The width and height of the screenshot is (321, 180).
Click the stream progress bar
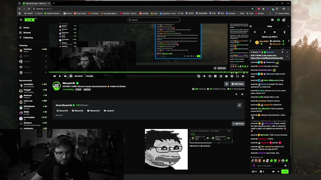pyautogui.click(x=148, y=72)
